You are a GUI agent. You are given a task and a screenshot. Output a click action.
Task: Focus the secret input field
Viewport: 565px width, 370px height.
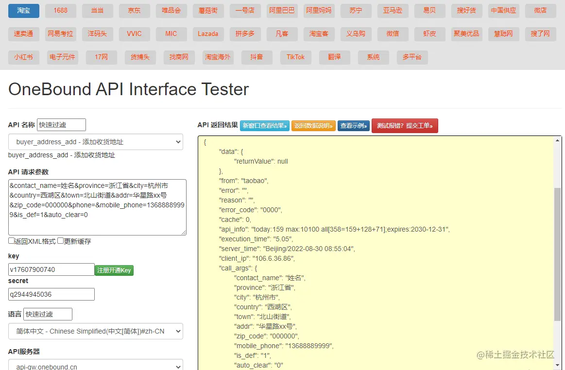[51, 294]
